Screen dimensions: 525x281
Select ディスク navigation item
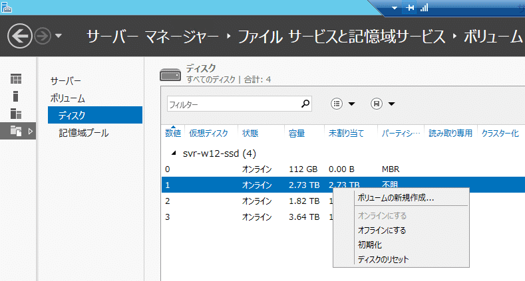pyautogui.click(x=95, y=116)
